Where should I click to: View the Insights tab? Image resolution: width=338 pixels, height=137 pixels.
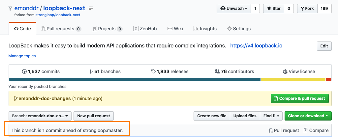coord(205,29)
